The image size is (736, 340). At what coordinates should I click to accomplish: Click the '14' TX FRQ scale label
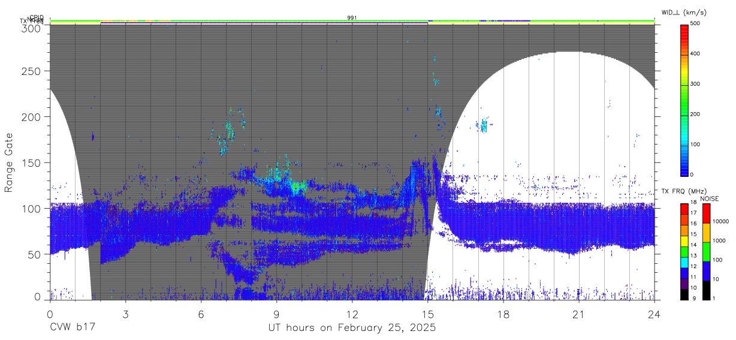695,245
